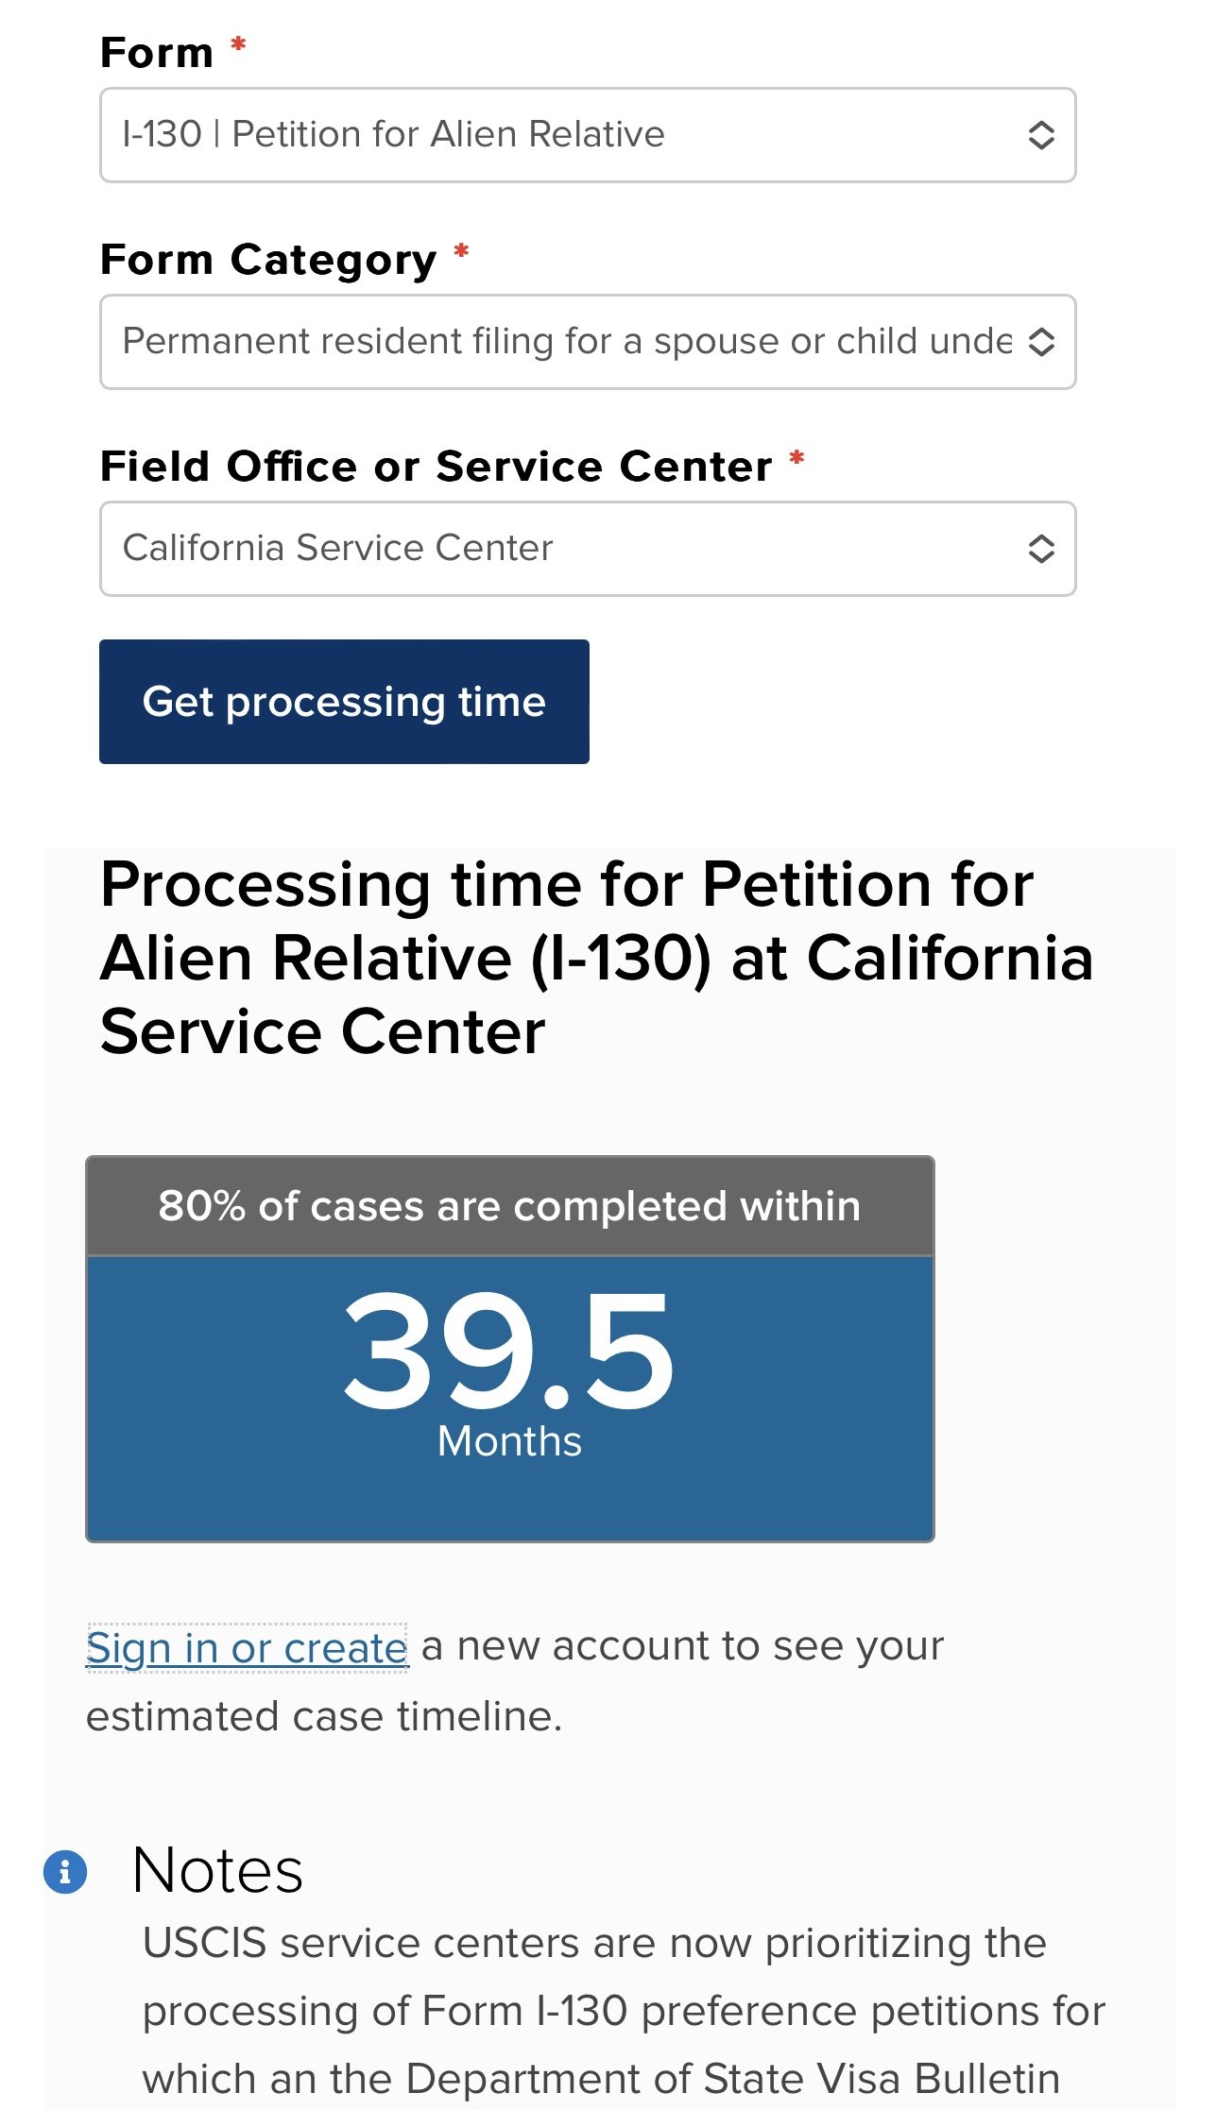Click the Form field label
1216x2110 pixels.
coord(157,53)
